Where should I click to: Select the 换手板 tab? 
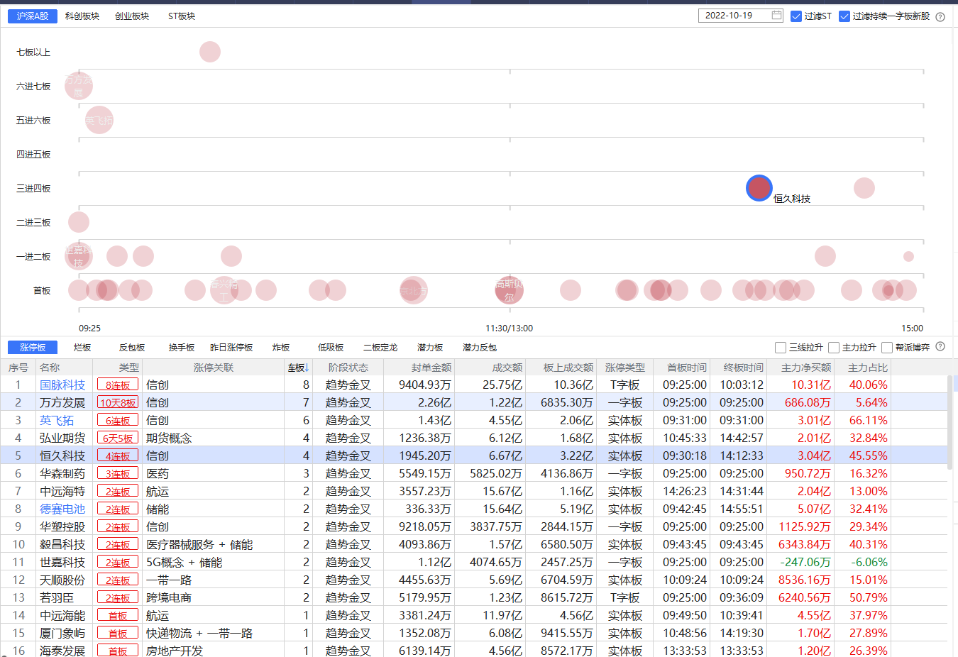click(x=182, y=348)
